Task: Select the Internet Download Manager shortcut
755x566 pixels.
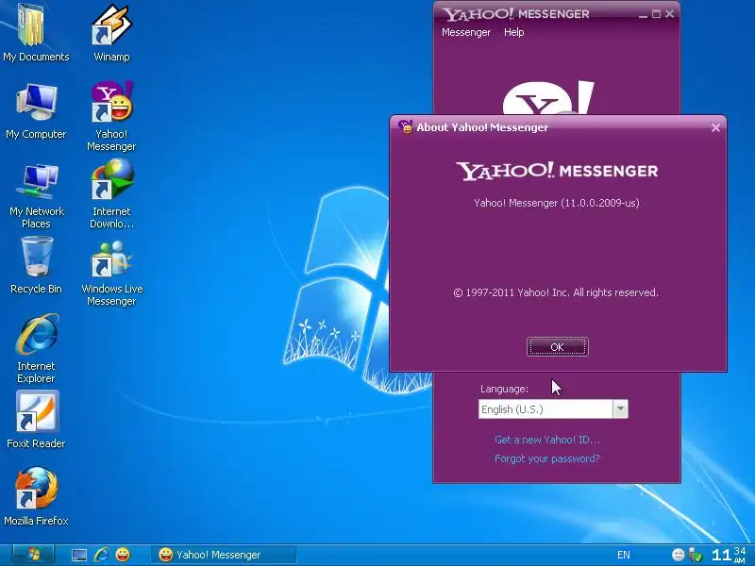Action: click(x=111, y=193)
